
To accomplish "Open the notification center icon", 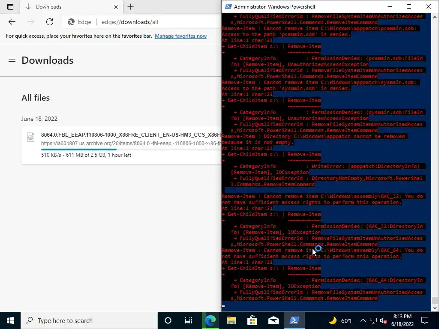I will [425, 320].
